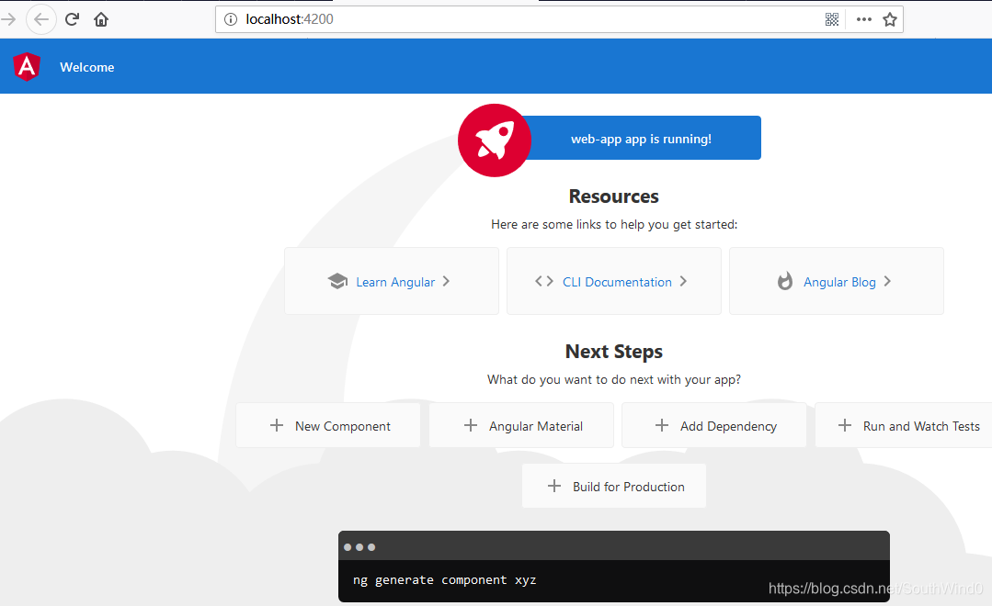The image size is (992, 606).
Task: Open the Angular Blog link
Action: click(839, 283)
